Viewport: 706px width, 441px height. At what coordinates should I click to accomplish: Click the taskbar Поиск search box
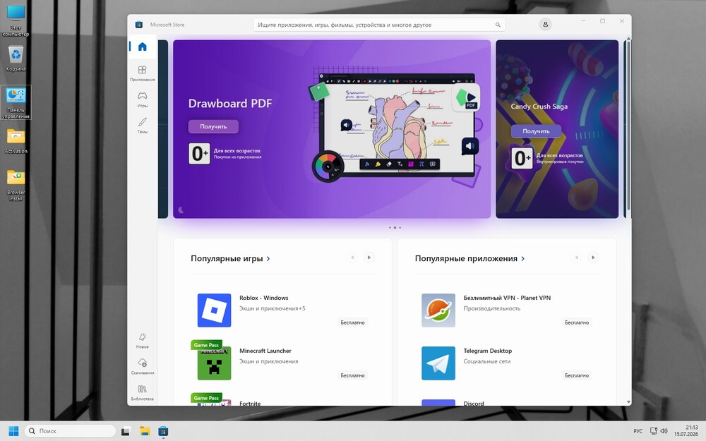click(x=70, y=430)
